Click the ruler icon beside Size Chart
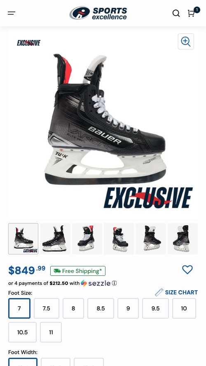 click(x=159, y=292)
